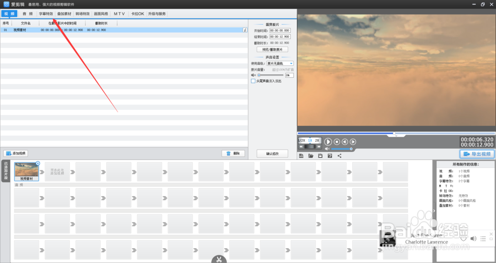
Task: Create a new project icon
Action: 301,156
